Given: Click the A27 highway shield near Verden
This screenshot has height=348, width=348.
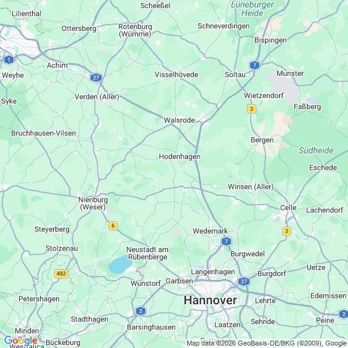Looking at the screenshot, I should (96, 78).
